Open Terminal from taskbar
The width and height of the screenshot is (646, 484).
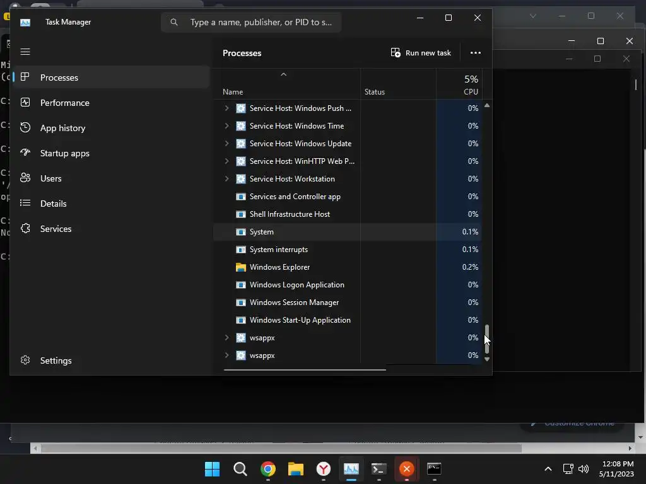tap(379, 469)
